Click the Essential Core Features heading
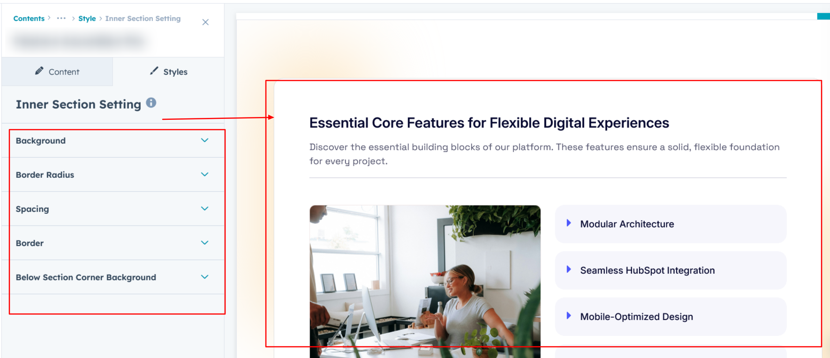 click(x=489, y=123)
